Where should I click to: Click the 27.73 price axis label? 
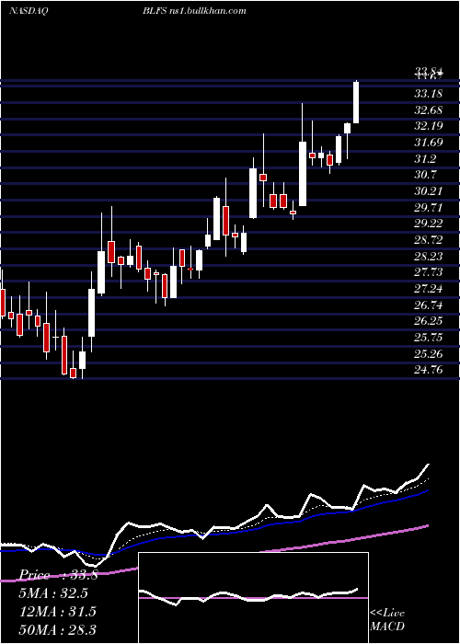tap(429, 272)
